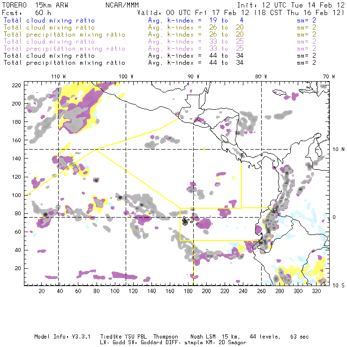Click the '44 levels,' footer text
347x347 pixels.
point(265,337)
